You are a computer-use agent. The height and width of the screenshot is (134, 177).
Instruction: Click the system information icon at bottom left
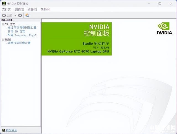(x=4, y=130)
